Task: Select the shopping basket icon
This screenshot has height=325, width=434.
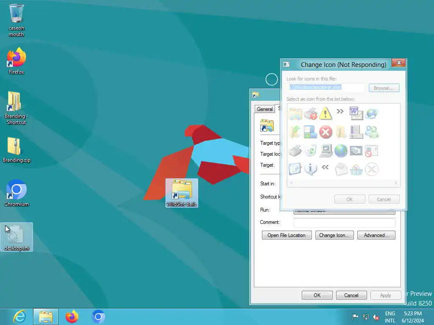Action: click(x=356, y=169)
